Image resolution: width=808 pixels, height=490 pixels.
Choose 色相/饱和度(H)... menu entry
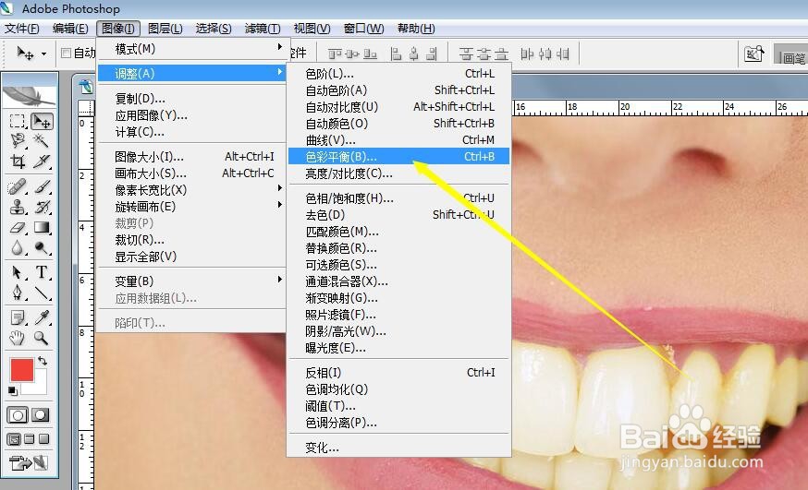coord(398,198)
